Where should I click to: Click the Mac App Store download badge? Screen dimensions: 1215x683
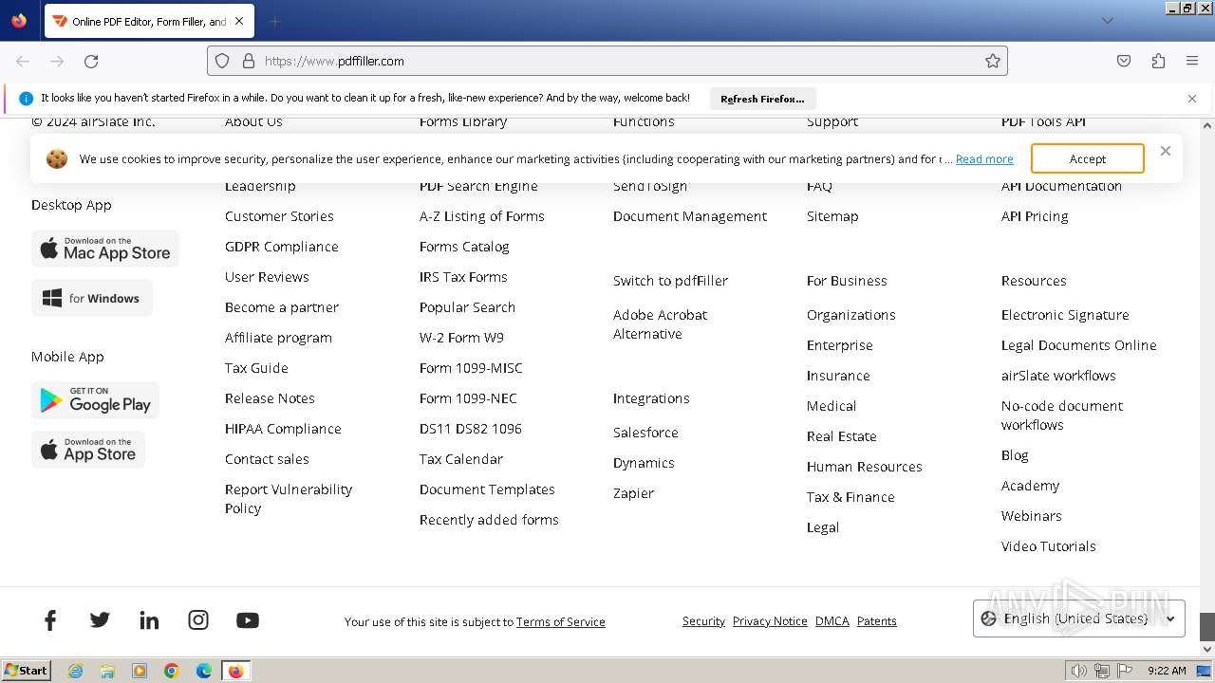click(105, 249)
